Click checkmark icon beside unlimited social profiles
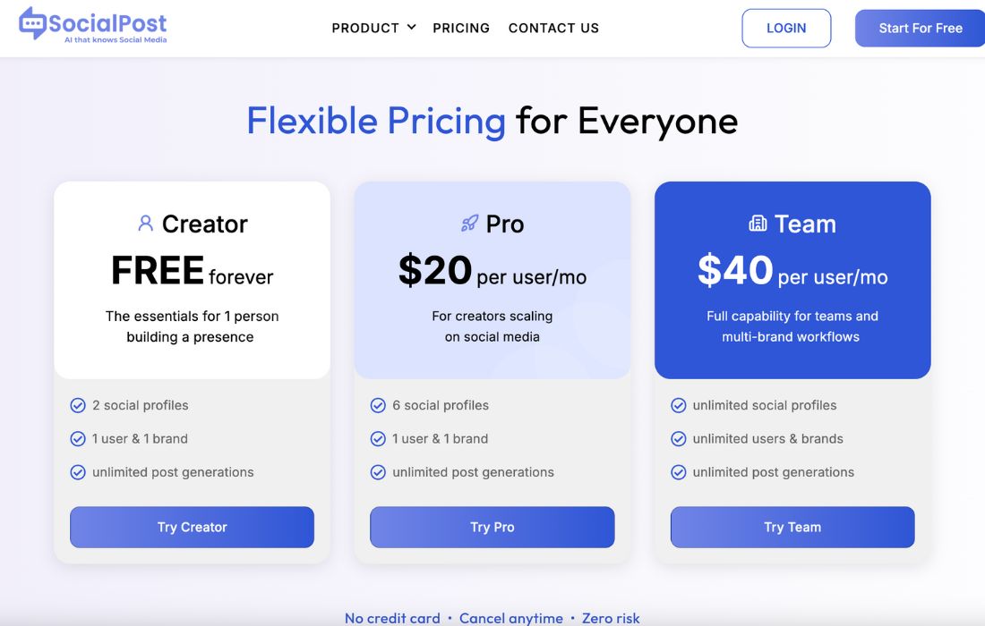 pyautogui.click(x=679, y=405)
